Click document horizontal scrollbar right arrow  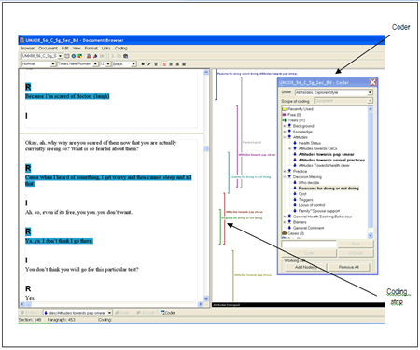(201, 304)
